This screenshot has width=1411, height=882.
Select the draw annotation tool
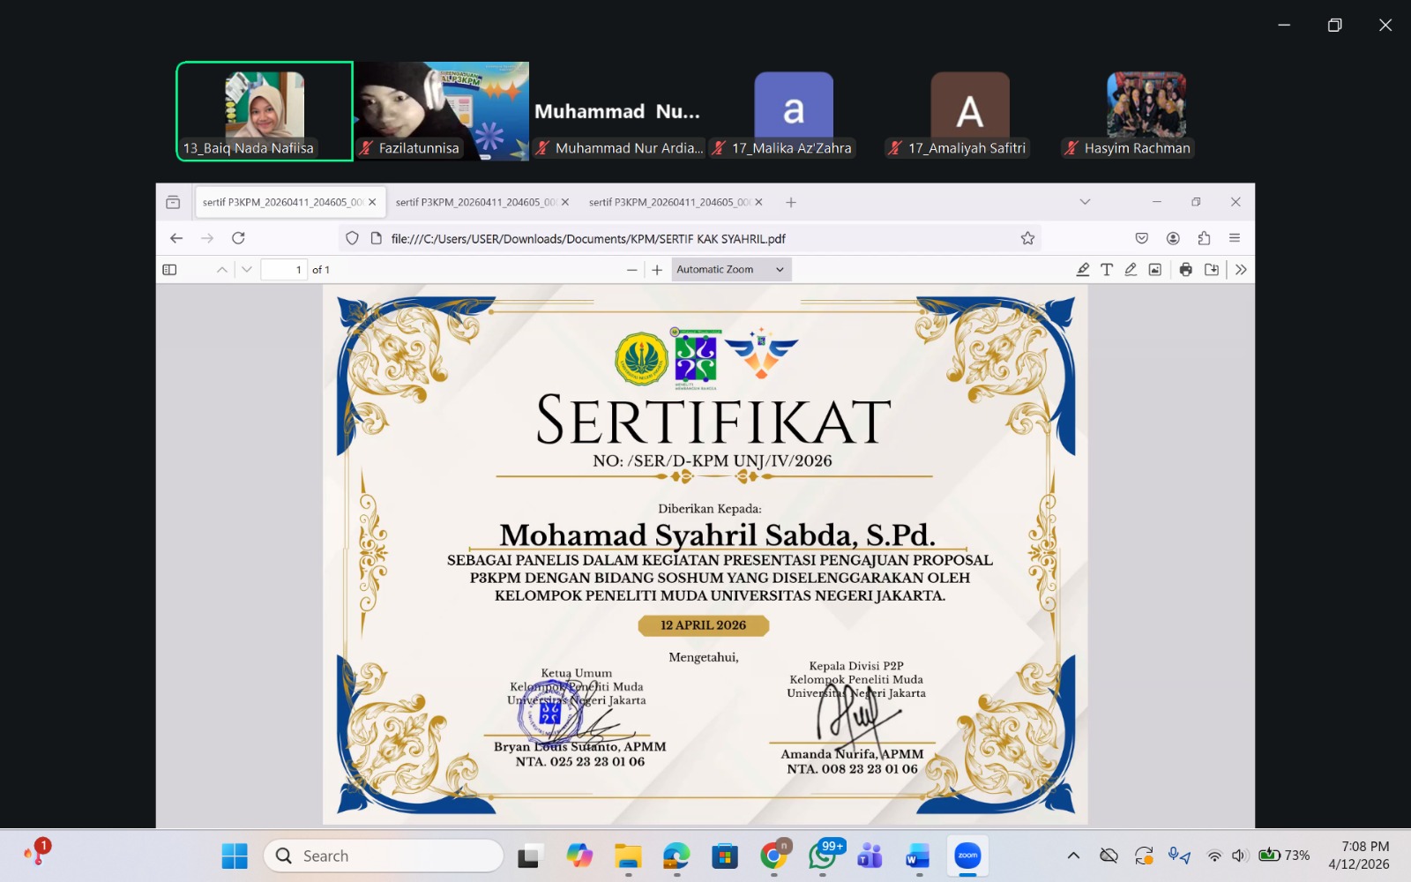(x=1131, y=270)
